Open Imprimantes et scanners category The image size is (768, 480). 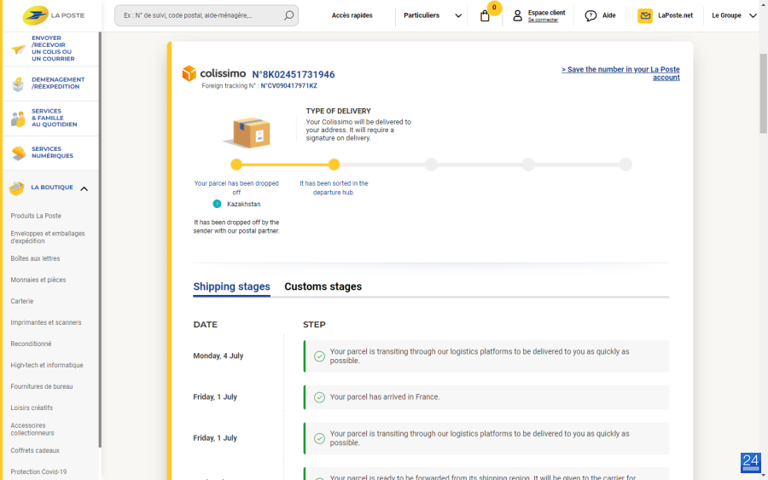[x=46, y=322]
